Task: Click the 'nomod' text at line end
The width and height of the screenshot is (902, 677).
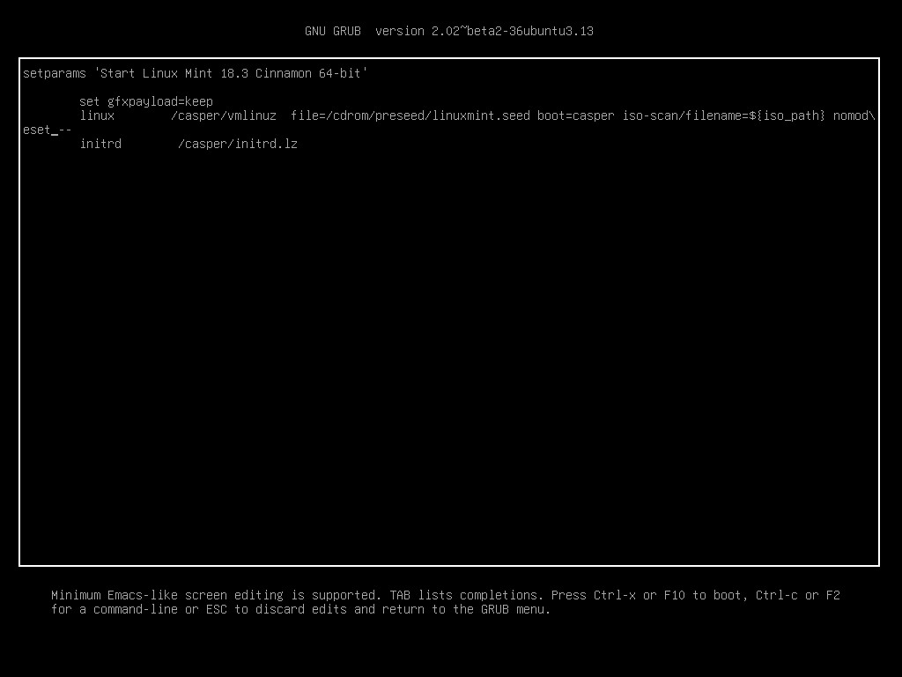Action: tap(851, 115)
